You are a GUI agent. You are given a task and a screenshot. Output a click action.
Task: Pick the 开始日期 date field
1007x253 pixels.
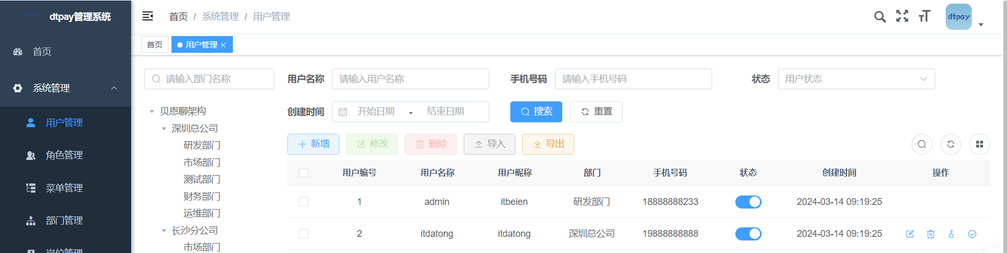pos(376,111)
